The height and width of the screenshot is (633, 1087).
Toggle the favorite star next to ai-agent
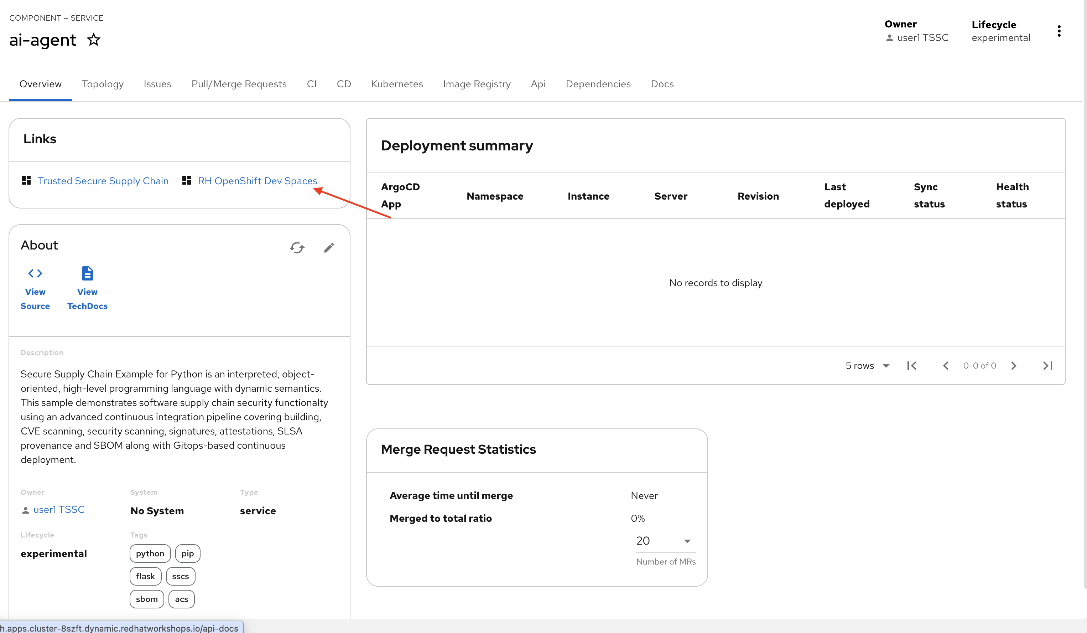coord(93,40)
